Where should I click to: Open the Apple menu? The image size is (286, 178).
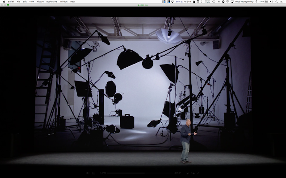[4, 2]
